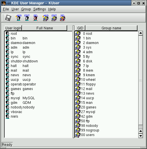This screenshot has height=149, width=147.
Task: Select the gdm user with GDM name
Action: click(38, 103)
